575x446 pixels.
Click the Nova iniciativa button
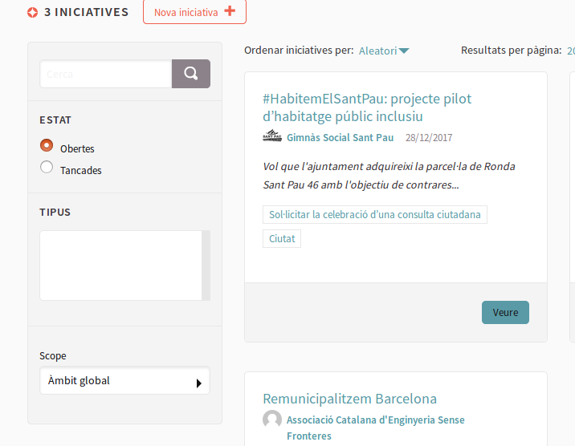pos(194,12)
